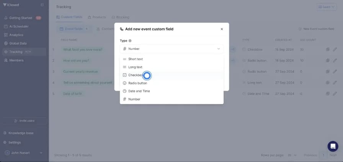The height and width of the screenshot is (162, 343).
Task: Select the Long text option
Action: coord(171,67)
